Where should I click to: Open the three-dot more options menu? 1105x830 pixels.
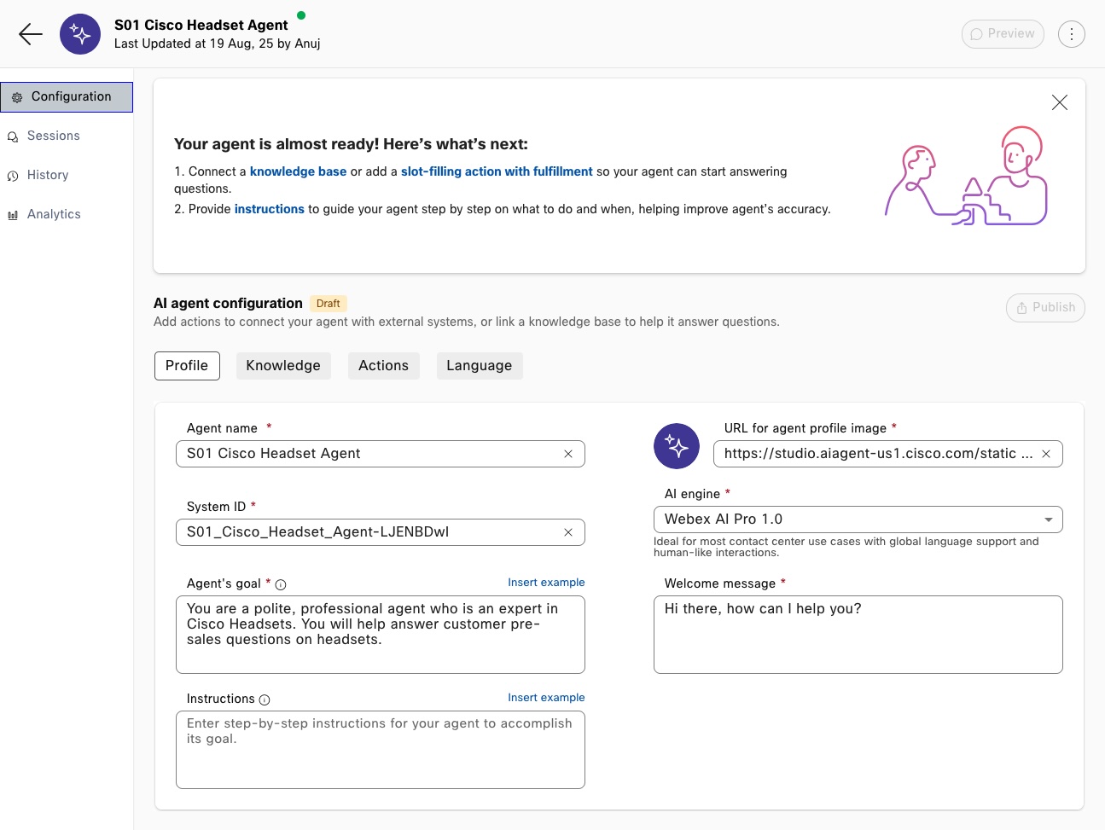[x=1071, y=34]
